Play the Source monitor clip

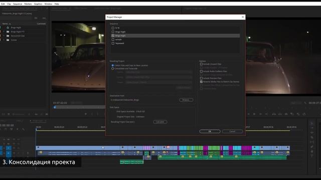(x=86, y=114)
